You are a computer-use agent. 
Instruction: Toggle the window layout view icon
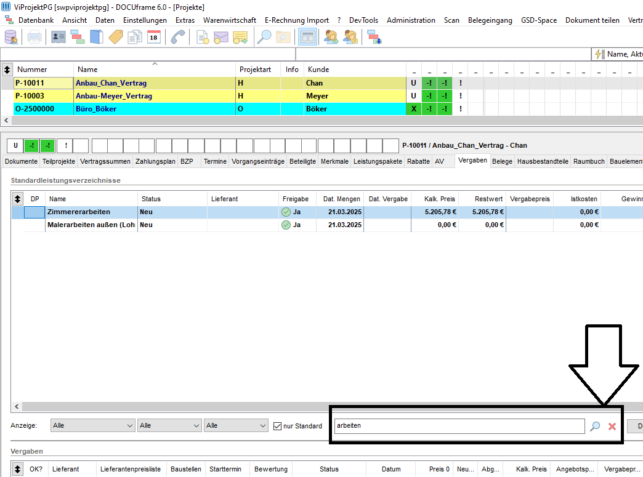(307, 38)
